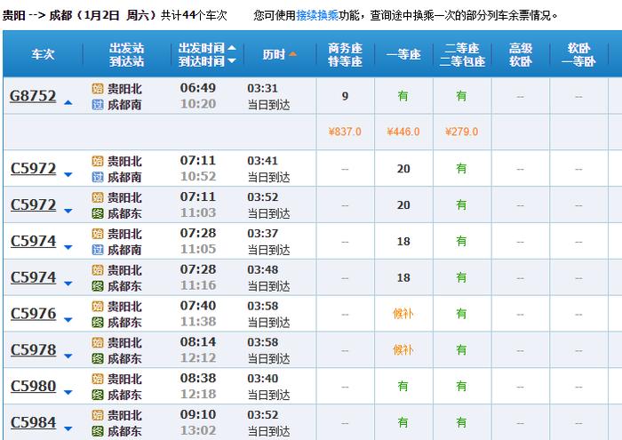Open train C5978 link
Image resolution: width=622 pixels, height=440 pixels.
click(x=34, y=349)
